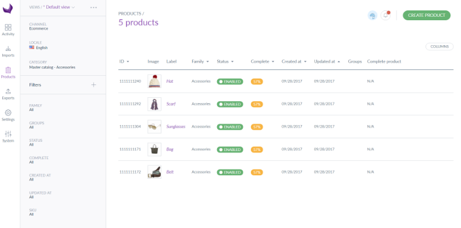Screen dimensions: 461x228
Task: Open the Exports section
Action: (8, 94)
